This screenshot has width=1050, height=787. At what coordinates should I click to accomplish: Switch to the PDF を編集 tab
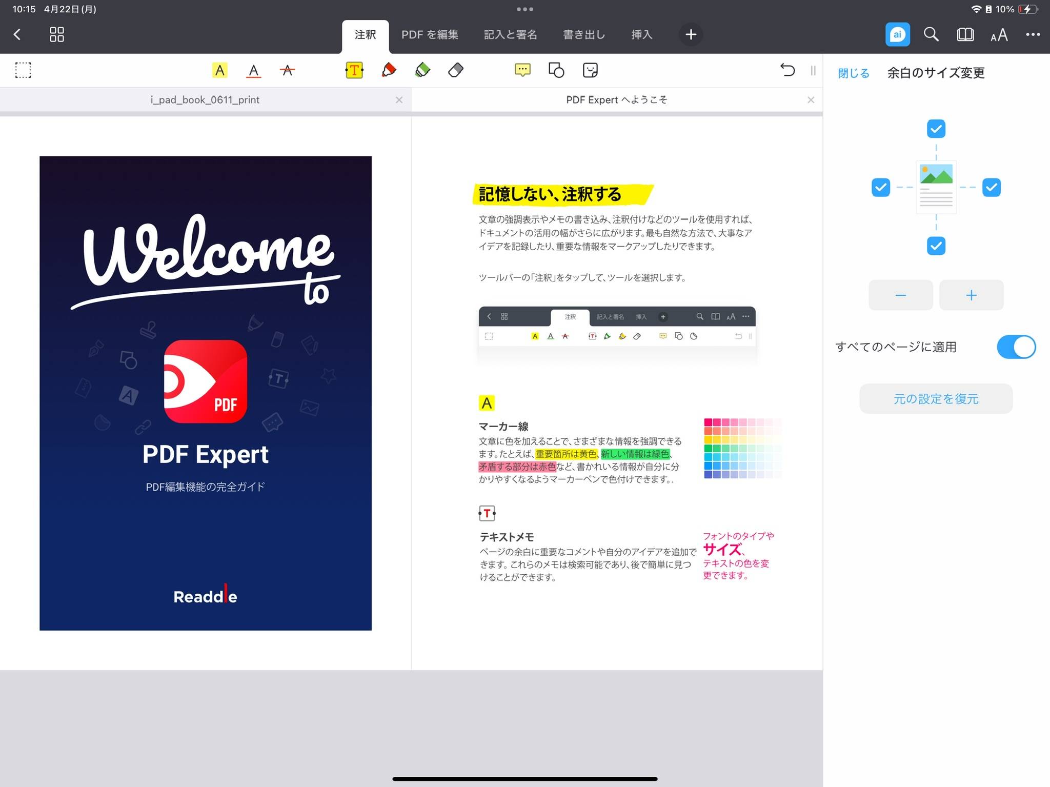tap(430, 35)
